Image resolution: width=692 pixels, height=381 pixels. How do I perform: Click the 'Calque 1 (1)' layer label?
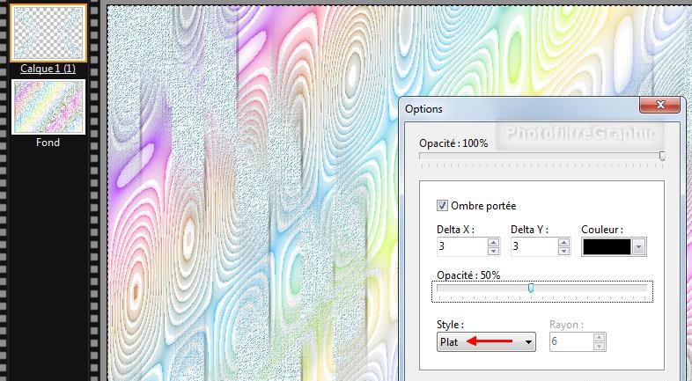pyautogui.click(x=48, y=69)
